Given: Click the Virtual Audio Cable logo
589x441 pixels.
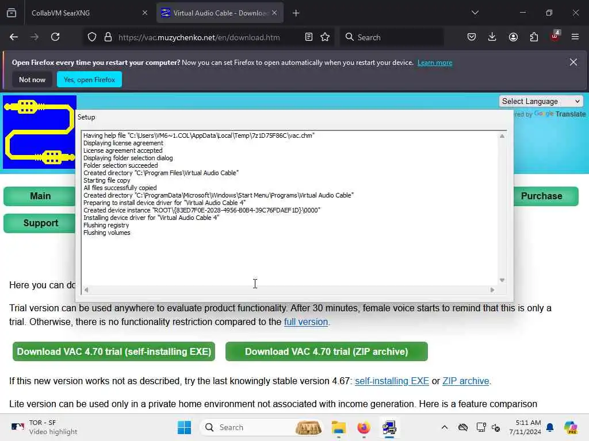Looking at the screenshot, I should tap(40, 132).
